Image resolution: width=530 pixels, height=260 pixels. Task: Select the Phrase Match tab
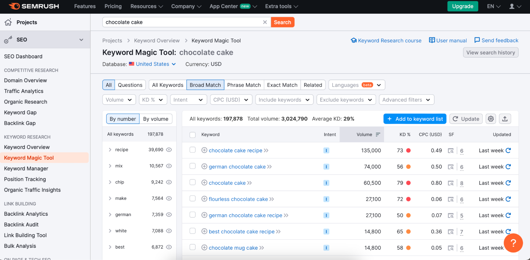pos(244,85)
